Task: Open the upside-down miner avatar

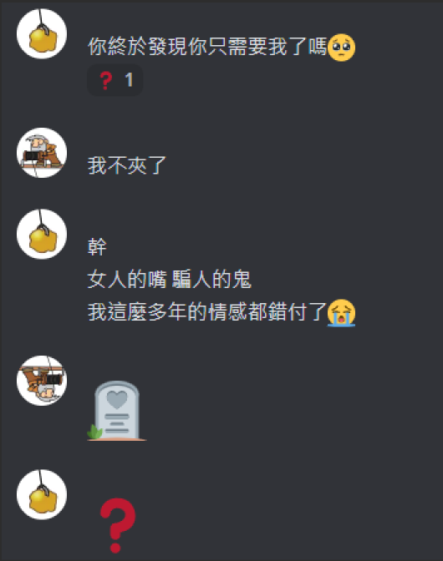Action: pyautogui.click(x=42, y=381)
